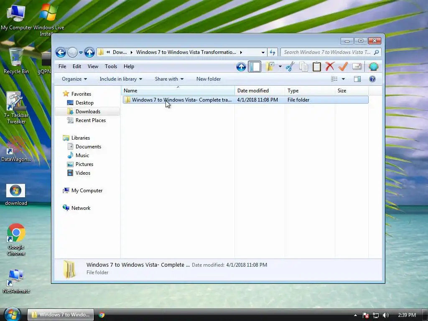Select the Documents library

pyautogui.click(x=84, y=147)
